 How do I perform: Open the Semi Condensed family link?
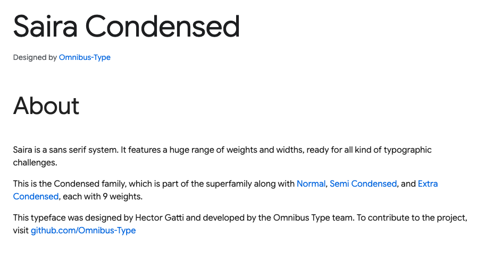tap(363, 183)
